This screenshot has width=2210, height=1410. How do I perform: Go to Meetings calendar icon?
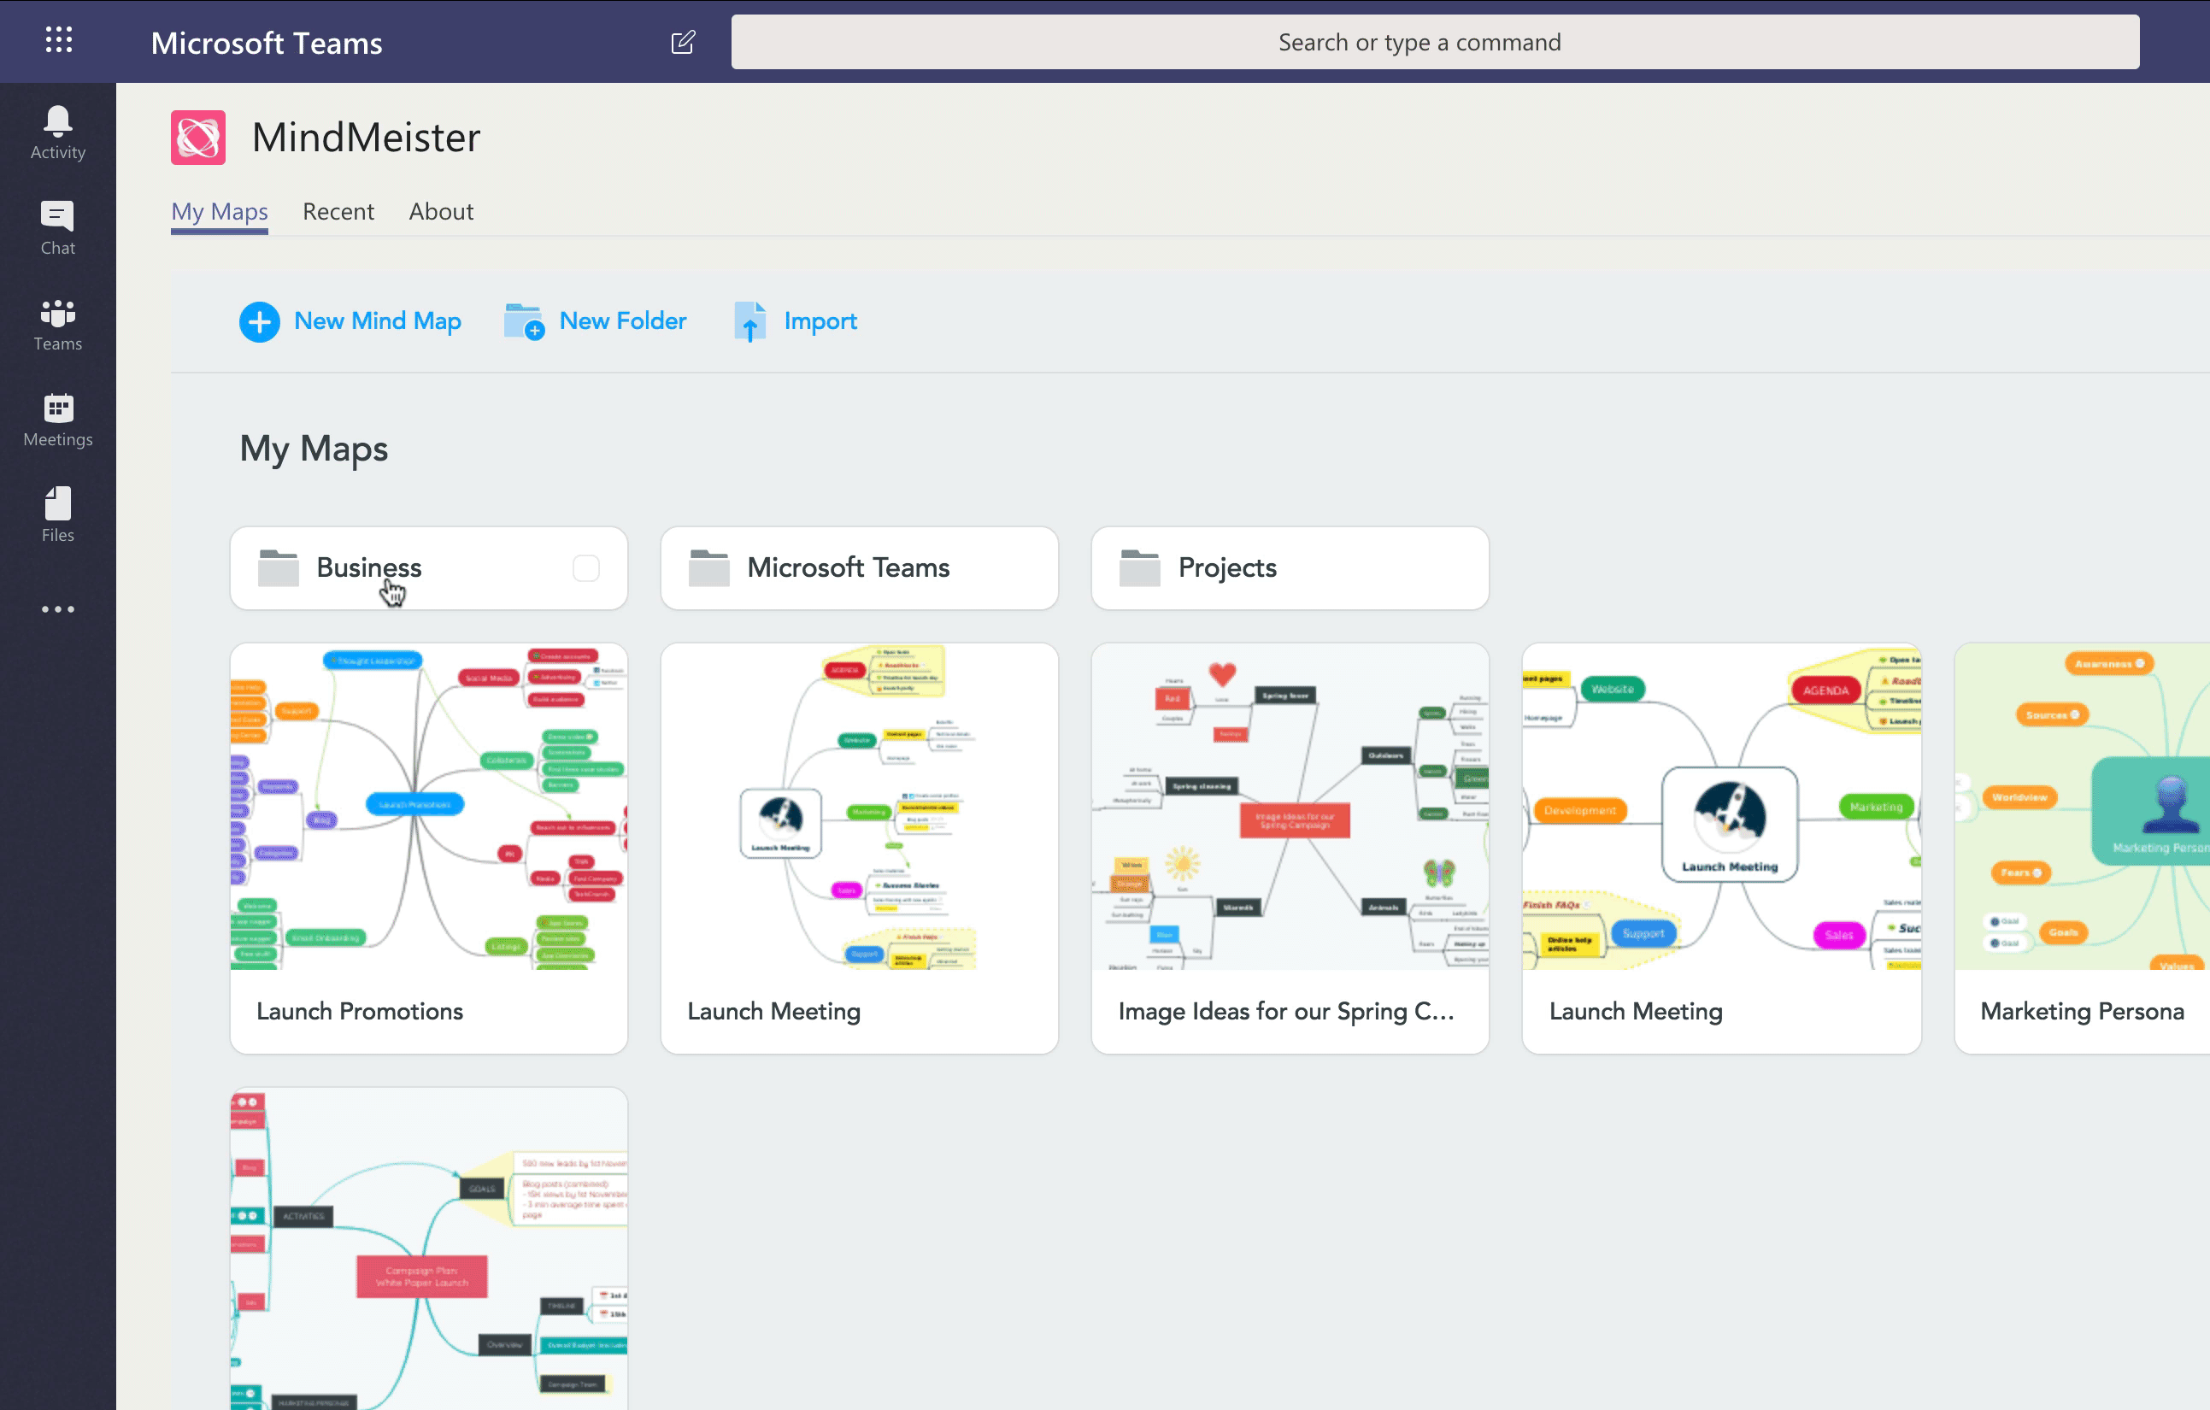[x=58, y=408]
